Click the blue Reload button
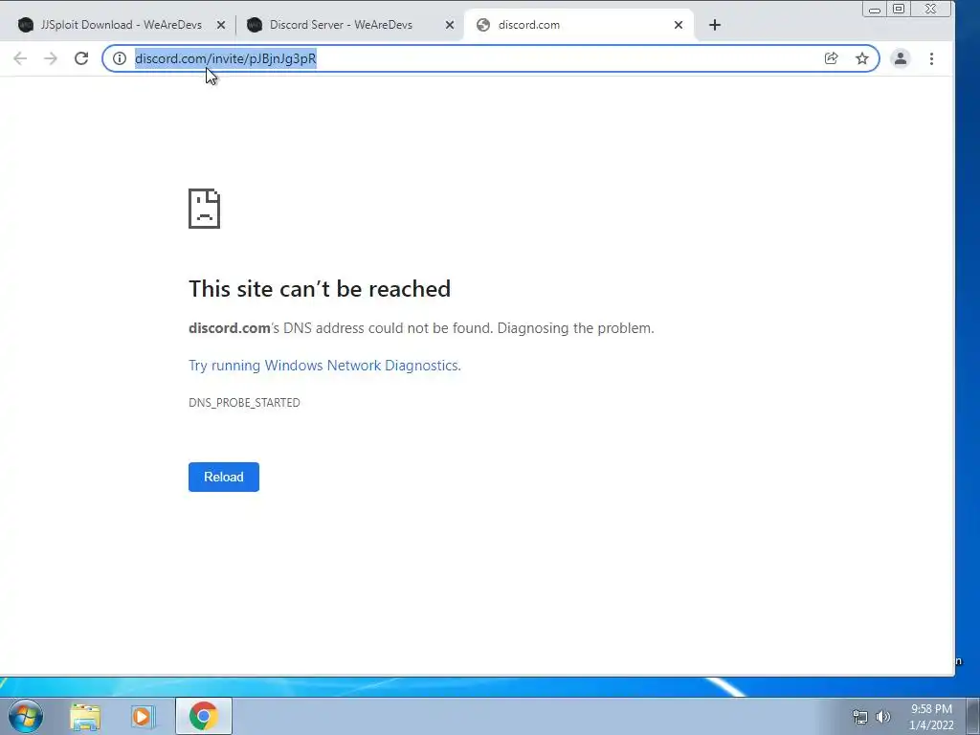The height and width of the screenshot is (735, 980). [x=224, y=477]
